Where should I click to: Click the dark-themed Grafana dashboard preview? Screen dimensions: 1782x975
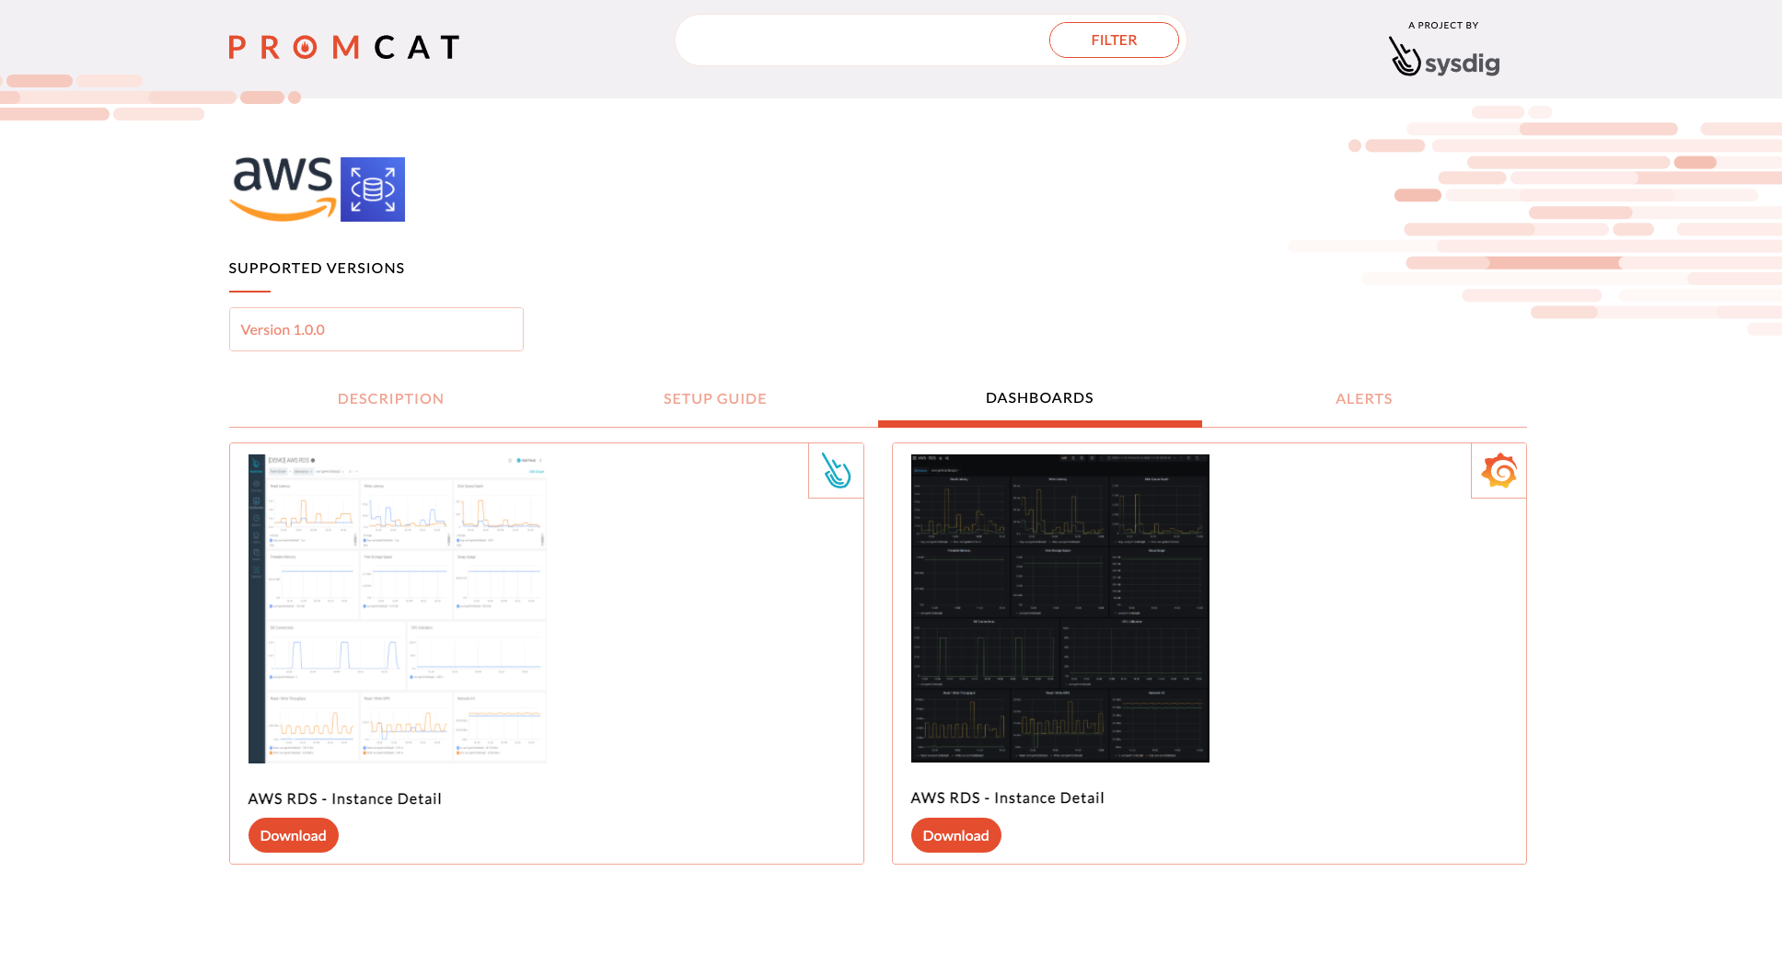[1059, 607]
